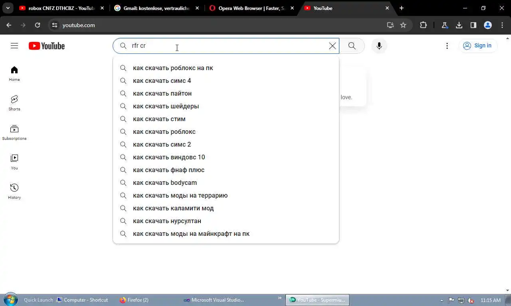The image size is (511, 306).
Task: Select suggestion как скачать стим
Action: pos(226,119)
